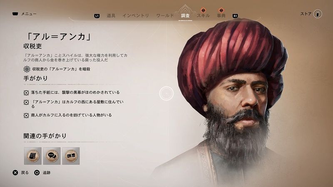Switch to the 道具 tab

[x=111, y=16]
